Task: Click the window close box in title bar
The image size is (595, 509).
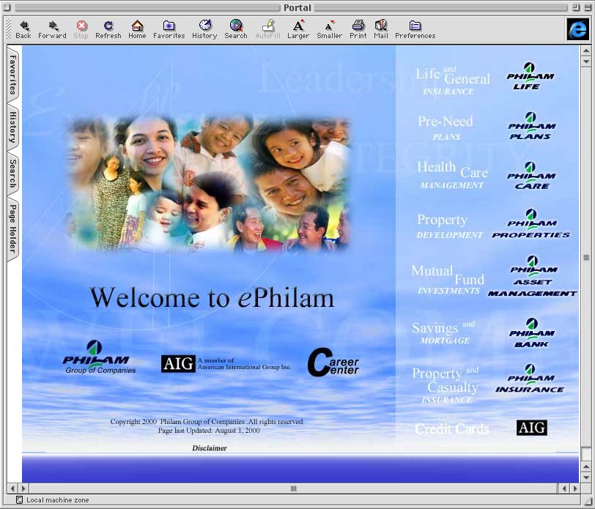Action: coord(7,7)
